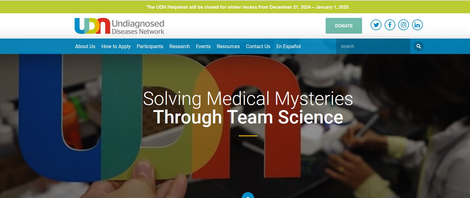Open the How to Apply menu
This screenshot has height=198, width=470.
click(x=116, y=46)
